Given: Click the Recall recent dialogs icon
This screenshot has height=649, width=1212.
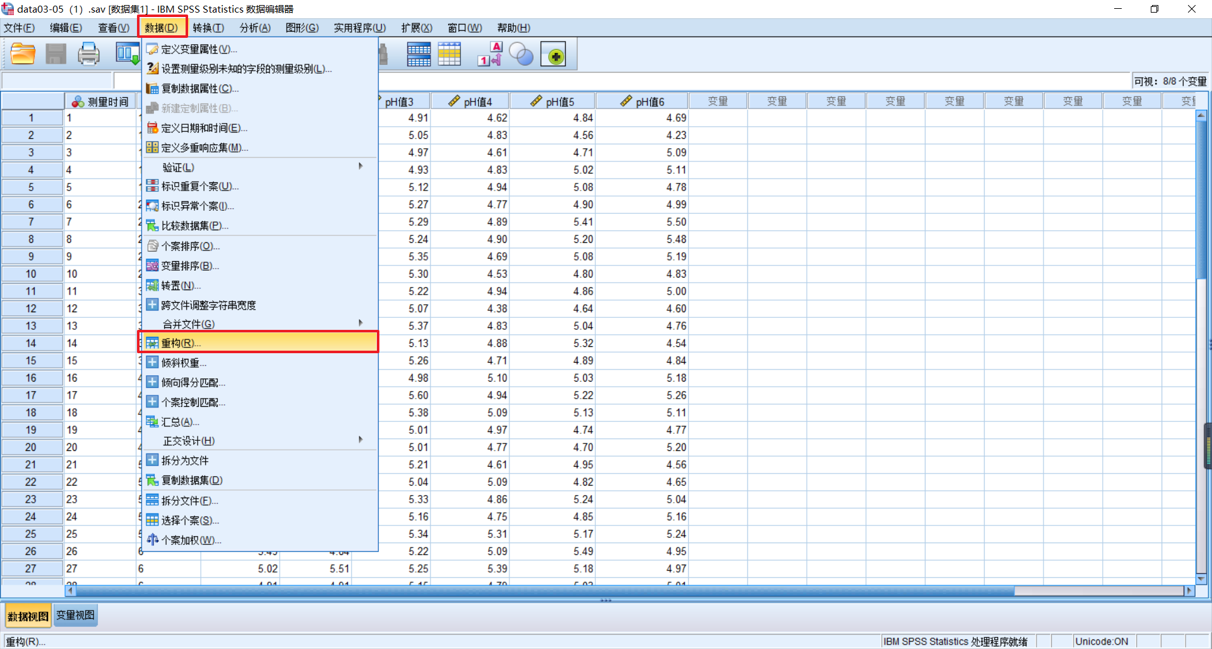Looking at the screenshot, I should [x=127, y=54].
